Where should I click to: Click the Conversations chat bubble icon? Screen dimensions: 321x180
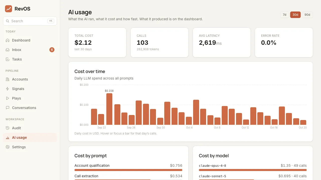coord(8,108)
